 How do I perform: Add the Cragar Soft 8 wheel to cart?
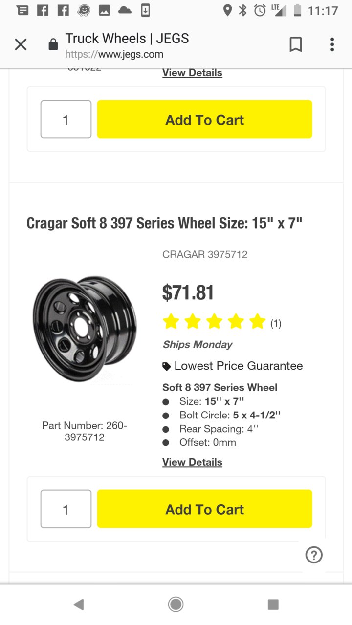(204, 509)
